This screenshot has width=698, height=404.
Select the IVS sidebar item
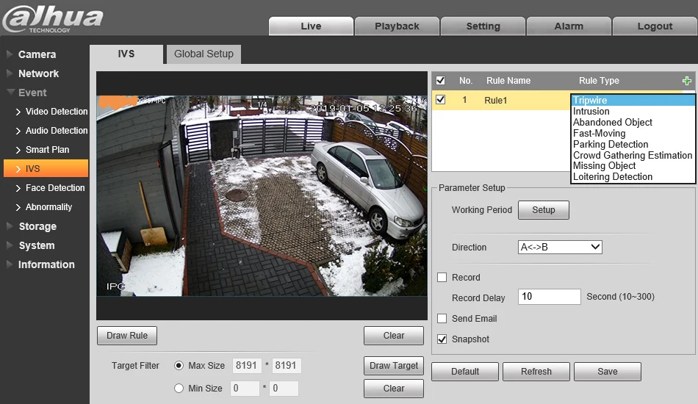[x=46, y=169]
